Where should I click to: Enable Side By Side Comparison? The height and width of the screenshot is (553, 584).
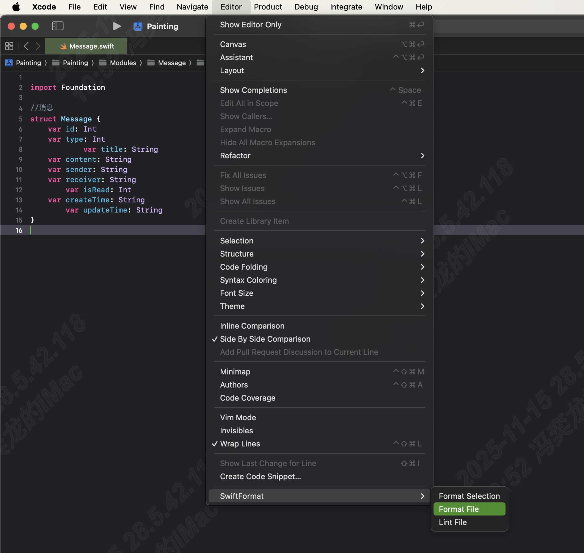click(265, 339)
